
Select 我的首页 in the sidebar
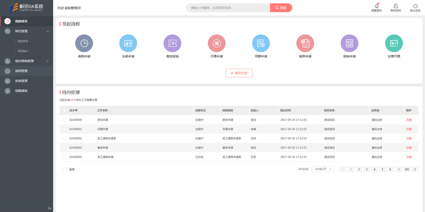point(27,21)
